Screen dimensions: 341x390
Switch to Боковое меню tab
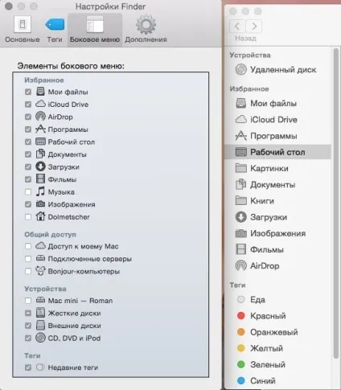(95, 30)
